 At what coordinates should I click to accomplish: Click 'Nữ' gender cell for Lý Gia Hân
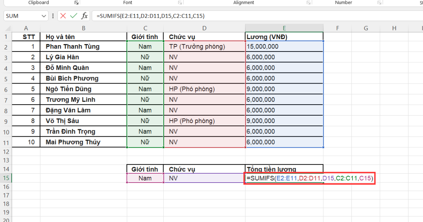click(145, 57)
